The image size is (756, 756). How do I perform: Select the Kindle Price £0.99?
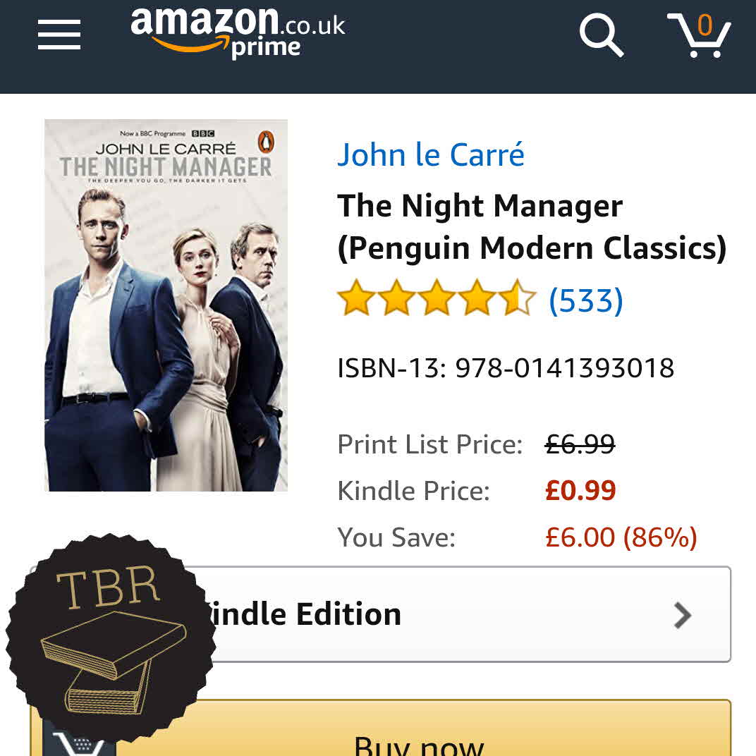(580, 491)
